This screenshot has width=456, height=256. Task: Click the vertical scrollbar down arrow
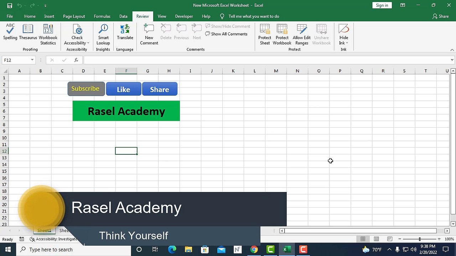coord(453,224)
